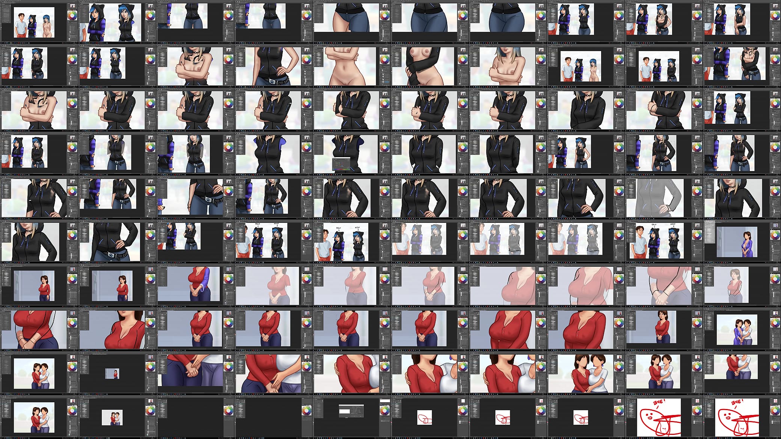Open the frame of the purple and white dressed women on gray

point(742,329)
